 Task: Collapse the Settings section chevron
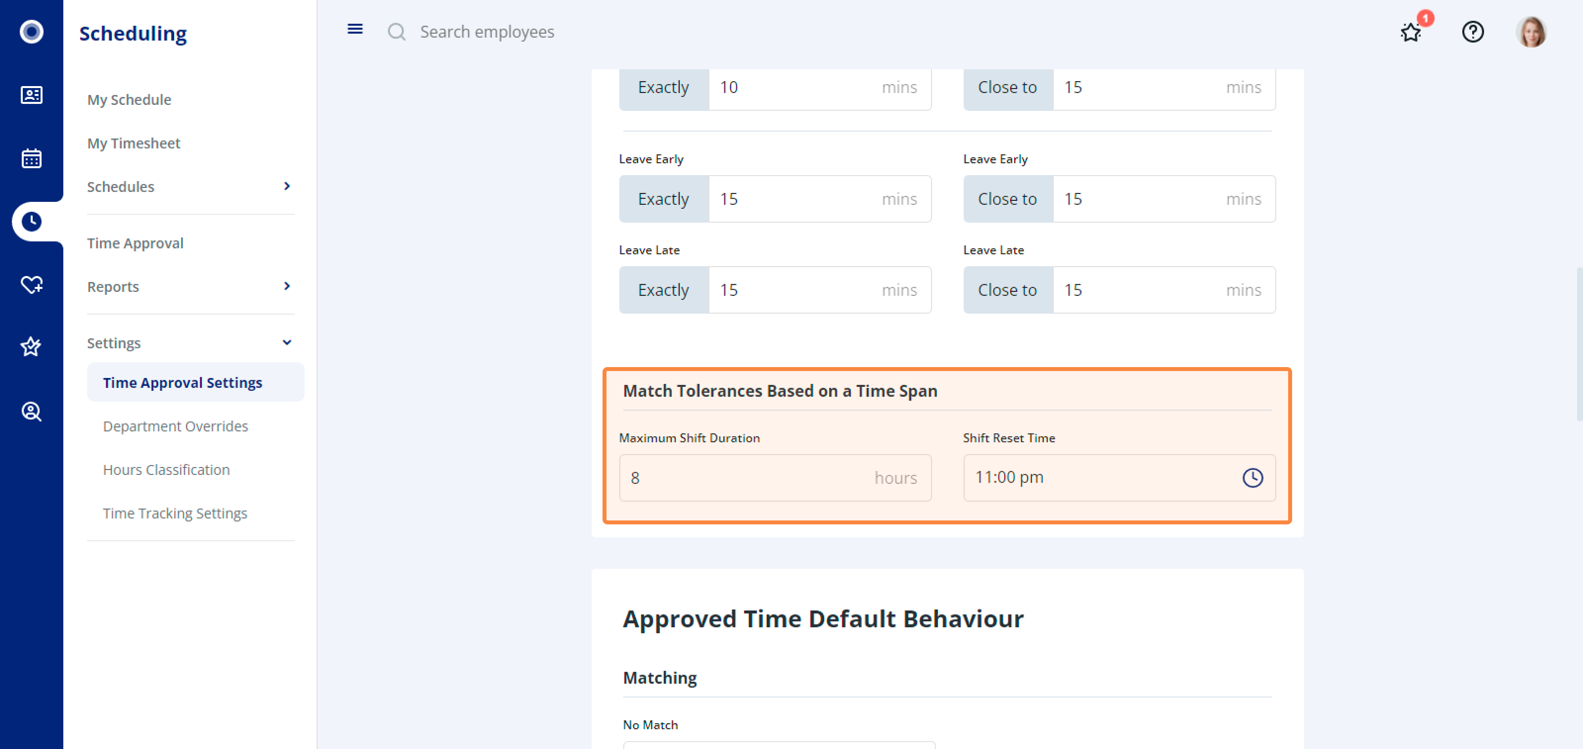pos(287,343)
